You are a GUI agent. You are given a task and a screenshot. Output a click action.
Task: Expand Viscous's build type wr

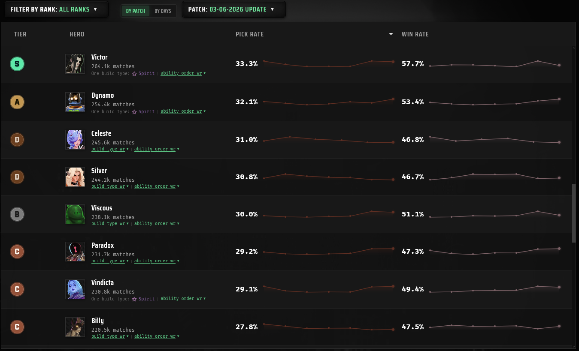(x=110, y=224)
